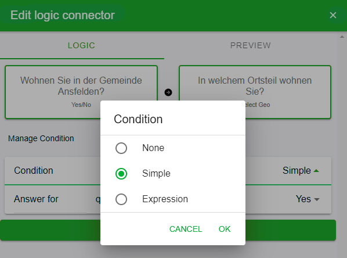Click CANCEL in the Condition dialog
The width and height of the screenshot is (347, 258).
[x=186, y=229]
